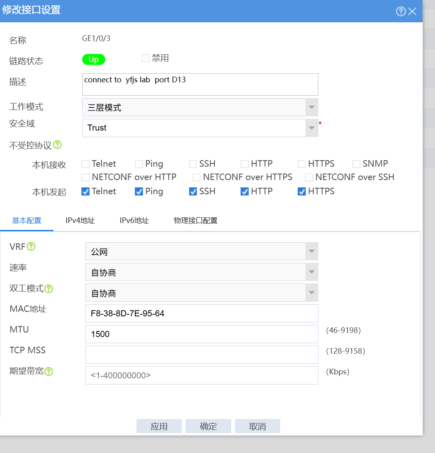The width and height of the screenshot is (435, 453).
Task: Focus the empty TCP MSS field
Action: [x=202, y=354]
